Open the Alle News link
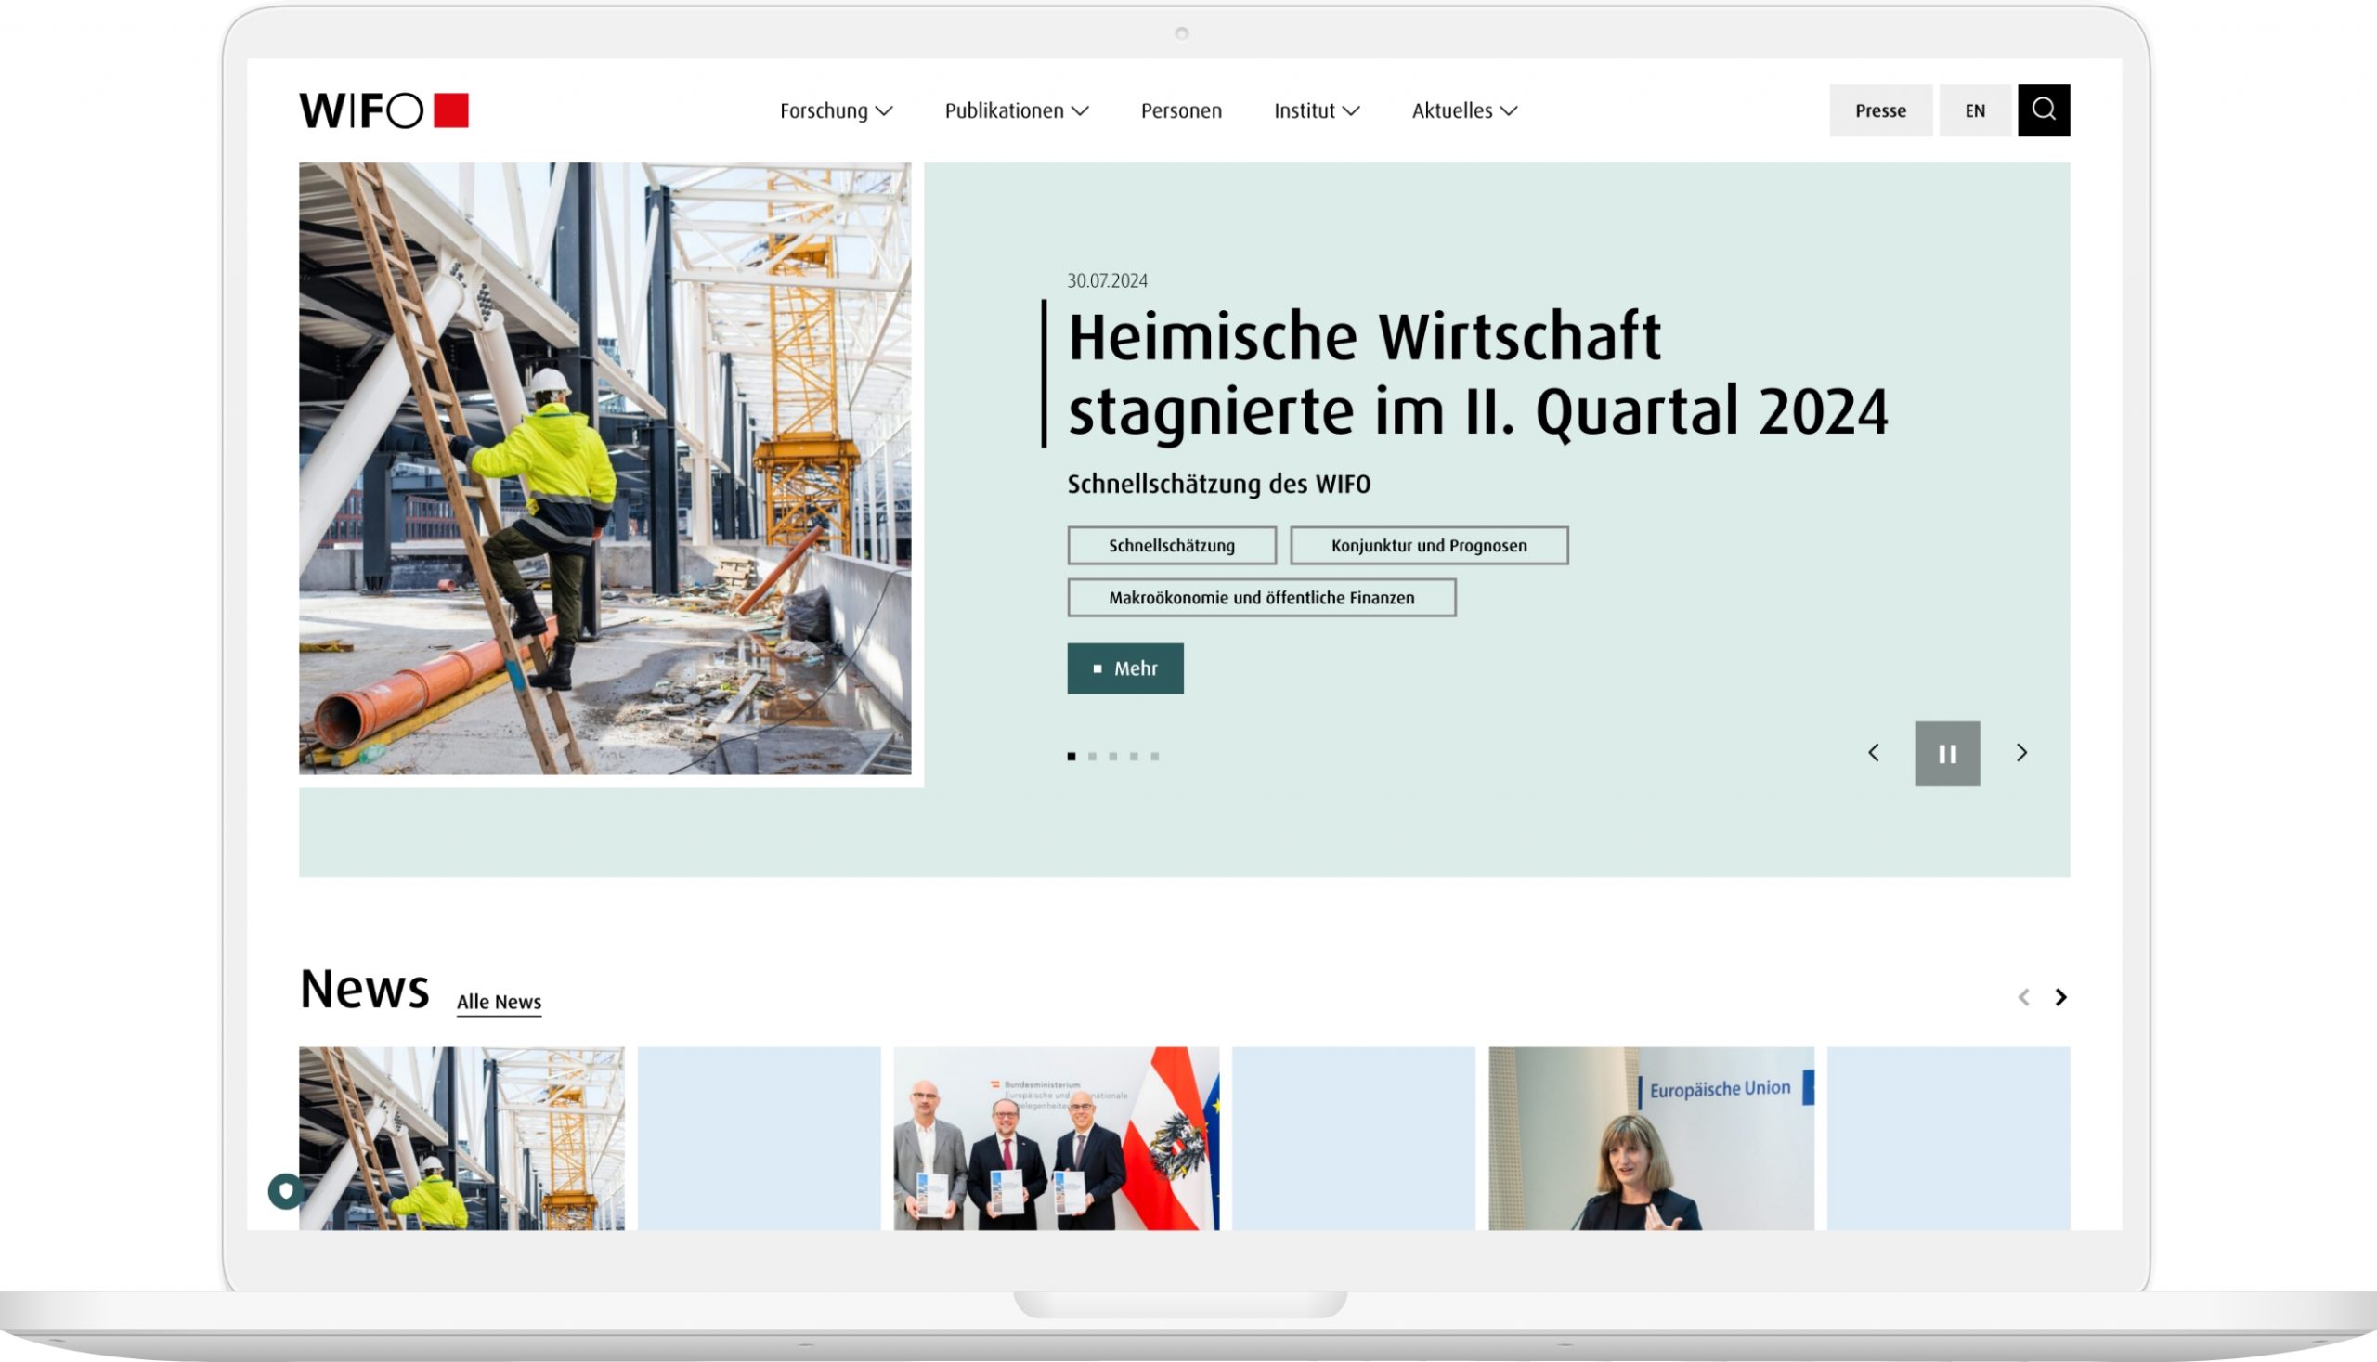The width and height of the screenshot is (2377, 1362). [x=499, y=1002]
